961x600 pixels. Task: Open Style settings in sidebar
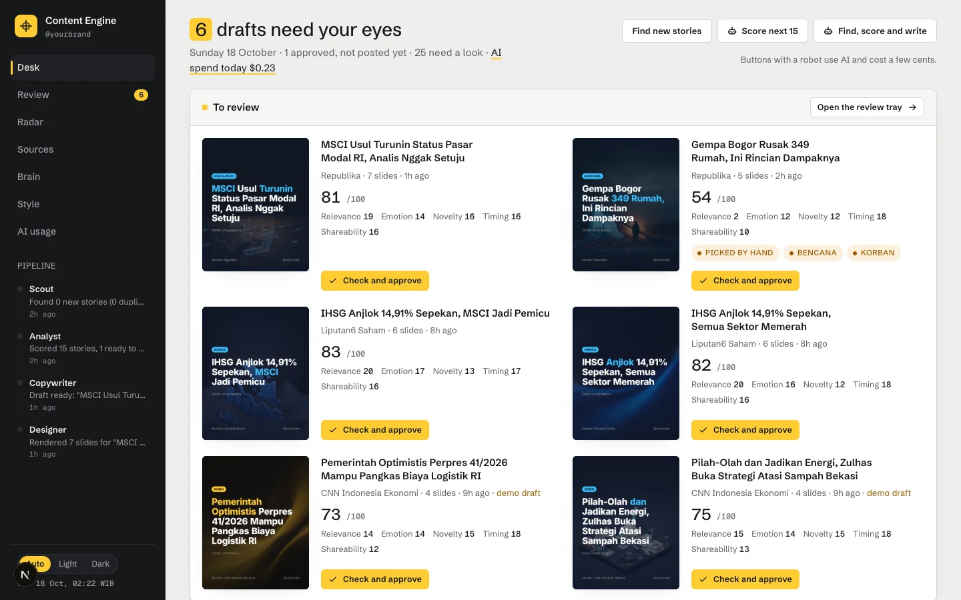pyautogui.click(x=83, y=204)
